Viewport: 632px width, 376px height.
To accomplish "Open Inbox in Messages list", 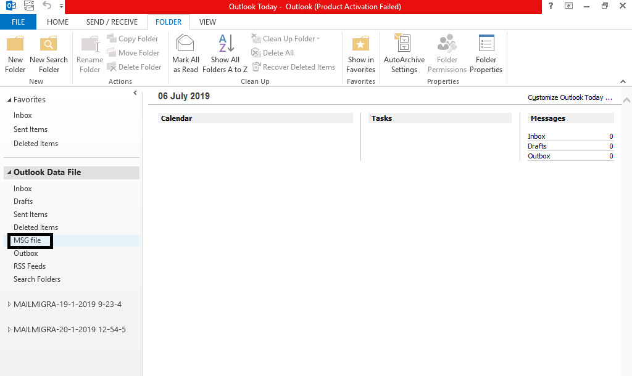I will (x=536, y=136).
